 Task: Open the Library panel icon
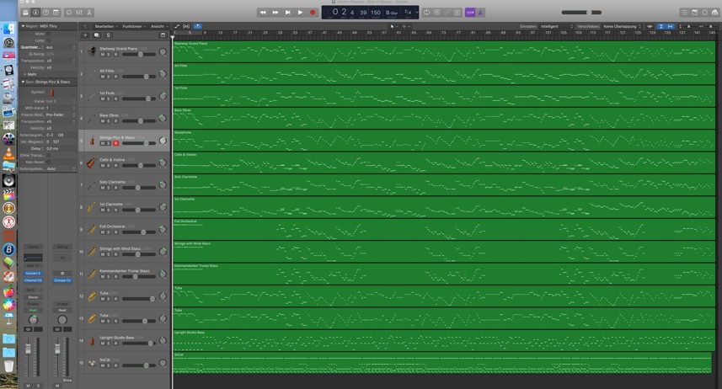tap(26, 13)
